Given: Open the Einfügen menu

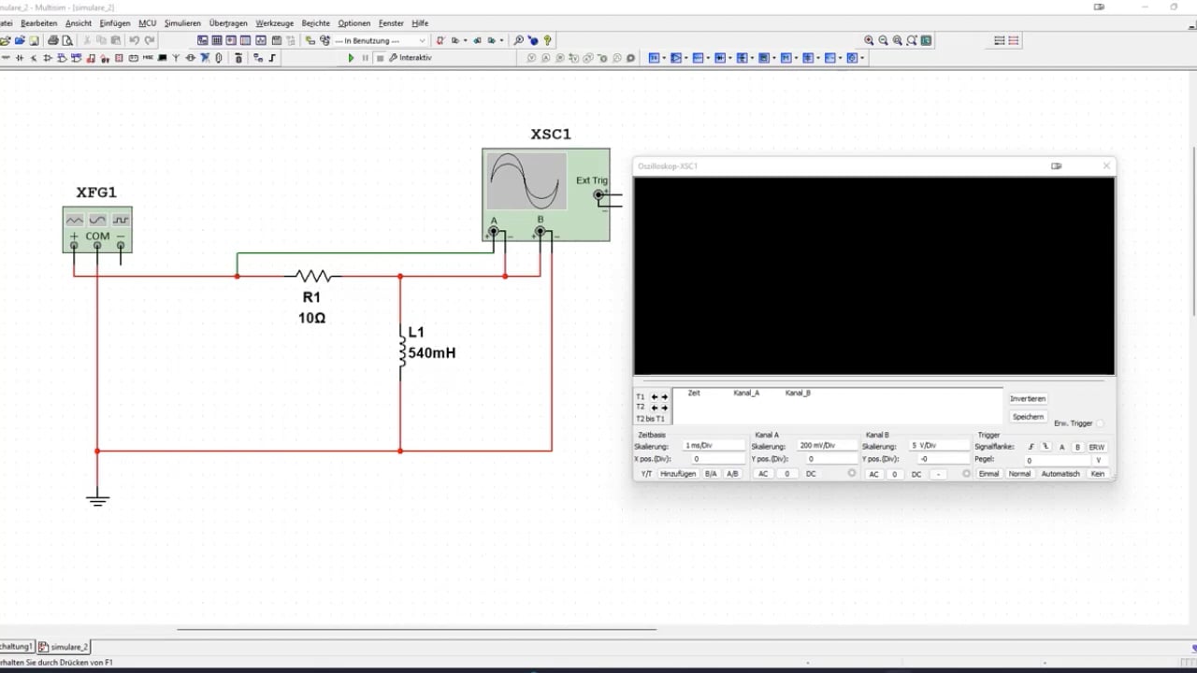Looking at the screenshot, I should [x=115, y=23].
